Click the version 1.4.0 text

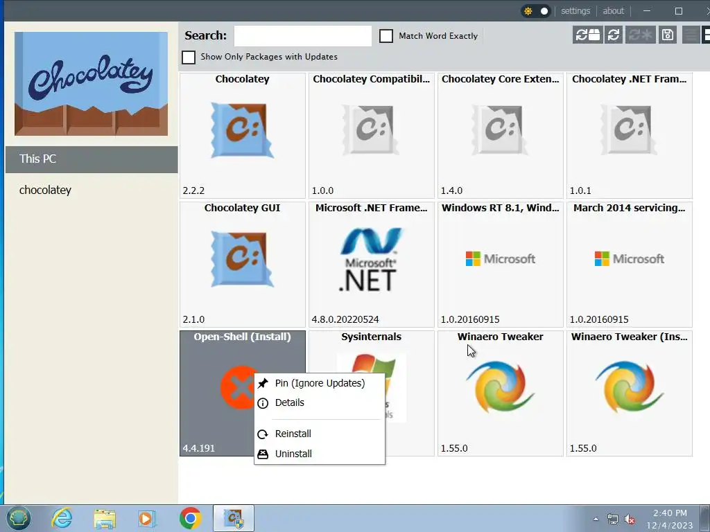click(451, 190)
